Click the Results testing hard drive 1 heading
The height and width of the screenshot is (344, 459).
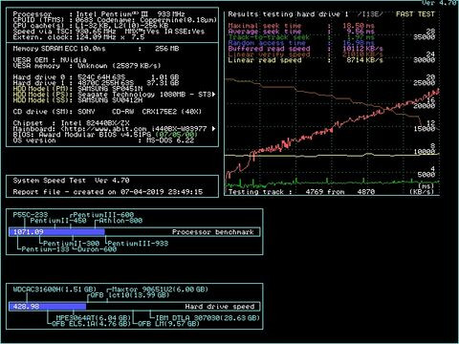click(288, 14)
